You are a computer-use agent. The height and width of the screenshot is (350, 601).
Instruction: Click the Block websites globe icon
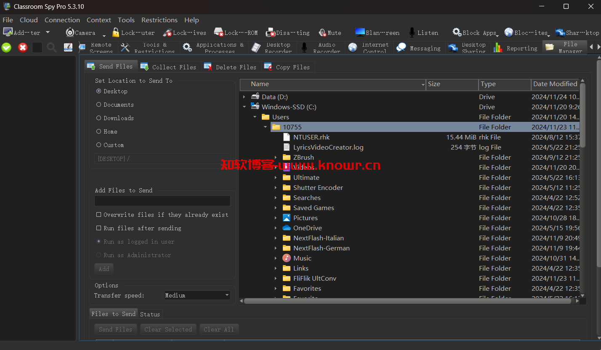509,32
